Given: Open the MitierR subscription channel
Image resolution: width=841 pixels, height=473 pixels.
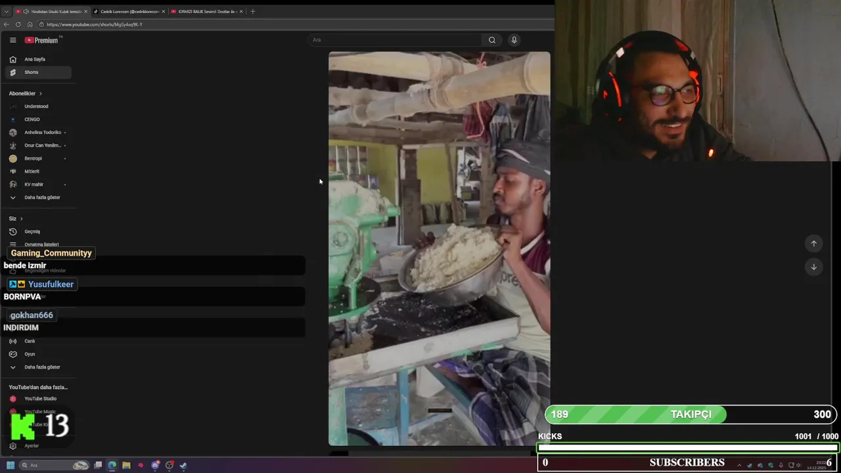Looking at the screenshot, I should pos(38,171).
